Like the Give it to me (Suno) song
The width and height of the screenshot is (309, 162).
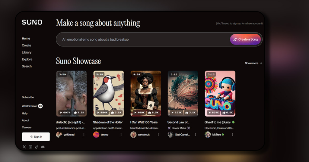coord(228,112)
